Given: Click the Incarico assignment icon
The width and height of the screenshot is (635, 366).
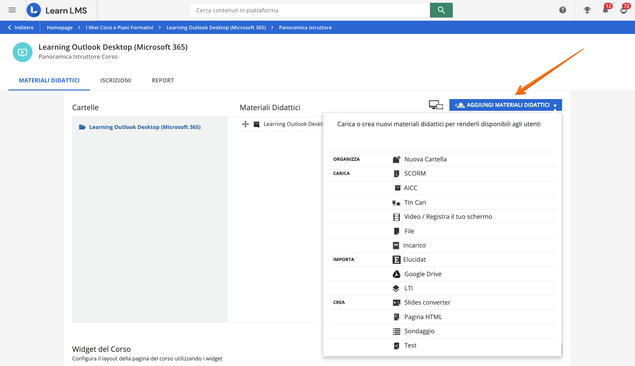Looking at the screenshot, I should [x=396, y=245].
